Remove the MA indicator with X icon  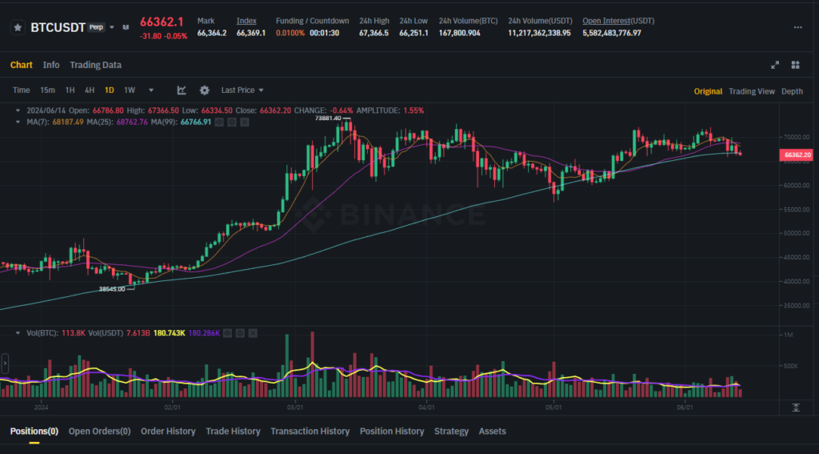[x=244, y=122]
